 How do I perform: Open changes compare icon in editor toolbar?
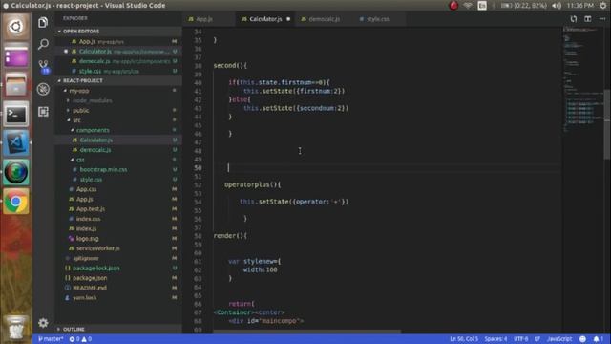coord(573,19)
